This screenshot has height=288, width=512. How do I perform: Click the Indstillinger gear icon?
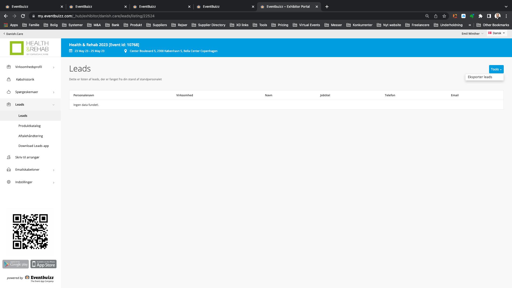[x=9, y=182]
